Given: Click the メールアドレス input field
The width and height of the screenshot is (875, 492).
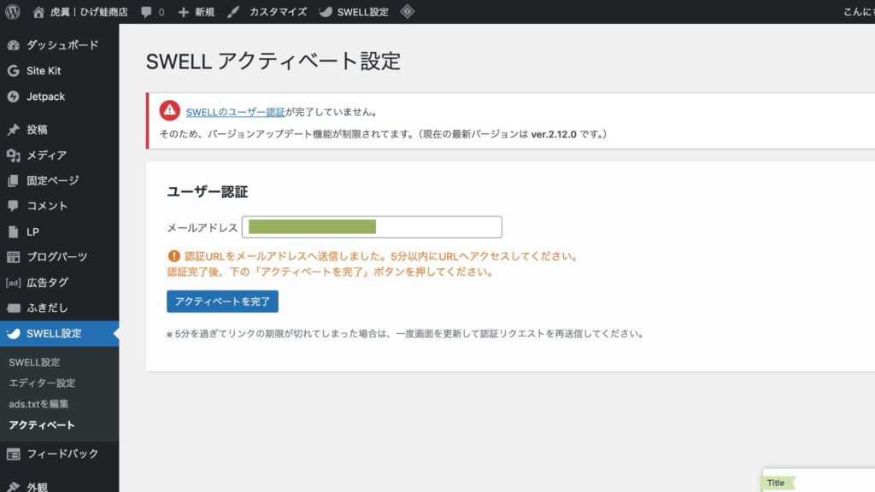Looking at the screenshot, I should pos(372,227).
